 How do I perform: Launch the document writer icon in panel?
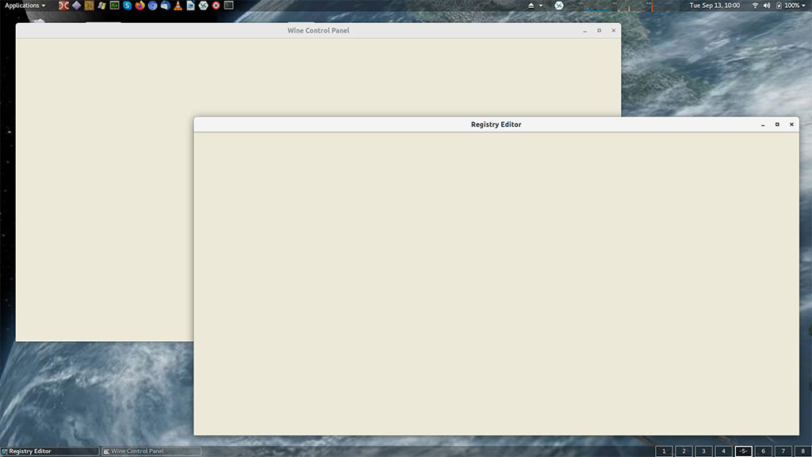coord(190,6)
